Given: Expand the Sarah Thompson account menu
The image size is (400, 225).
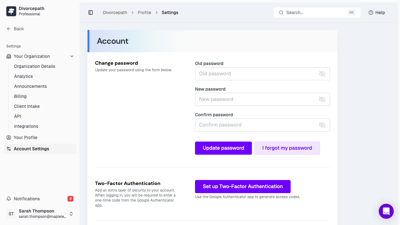Looking at the screenshot, I should coord(71,214).
